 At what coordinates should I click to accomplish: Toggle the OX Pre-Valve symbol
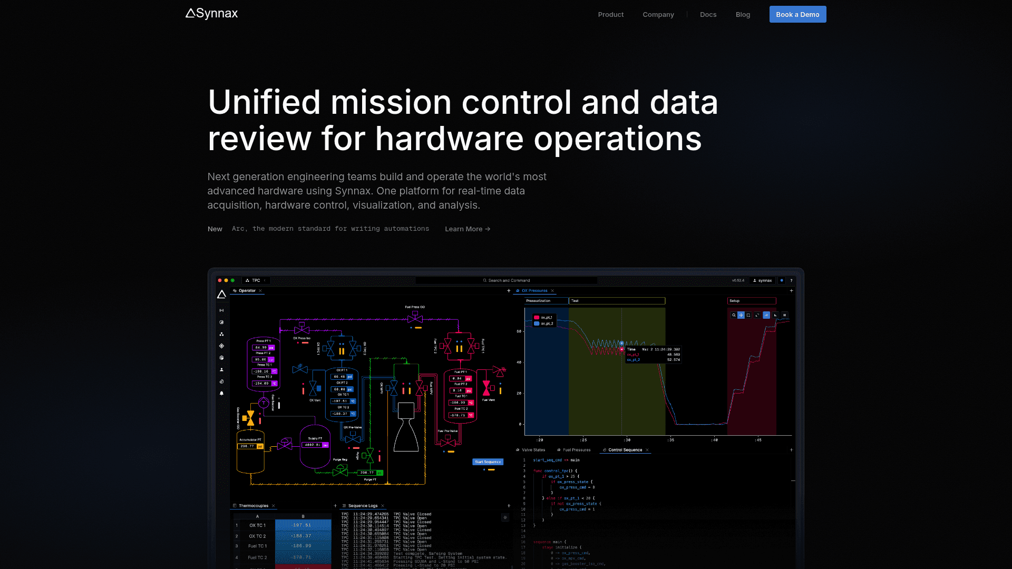pos(353,437)
